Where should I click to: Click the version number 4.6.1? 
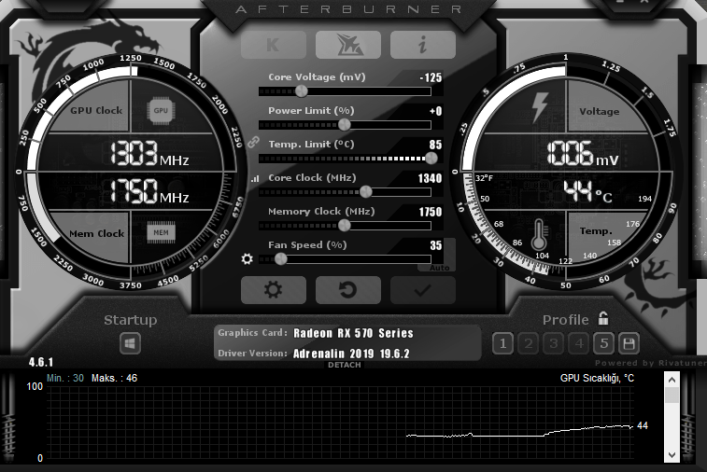coord(40,362)
